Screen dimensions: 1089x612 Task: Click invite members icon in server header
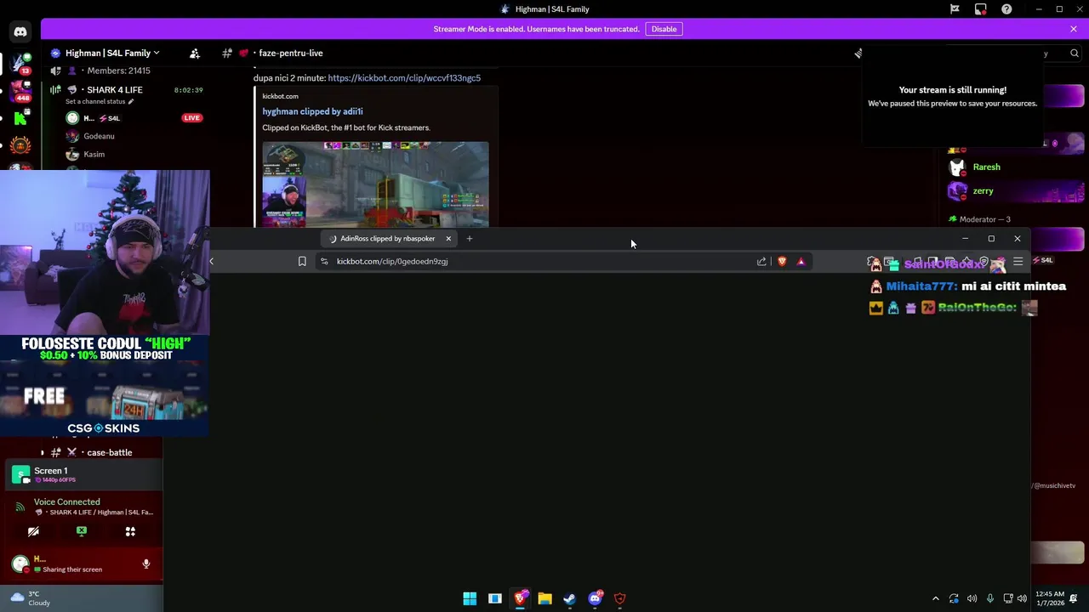point(195,53)
